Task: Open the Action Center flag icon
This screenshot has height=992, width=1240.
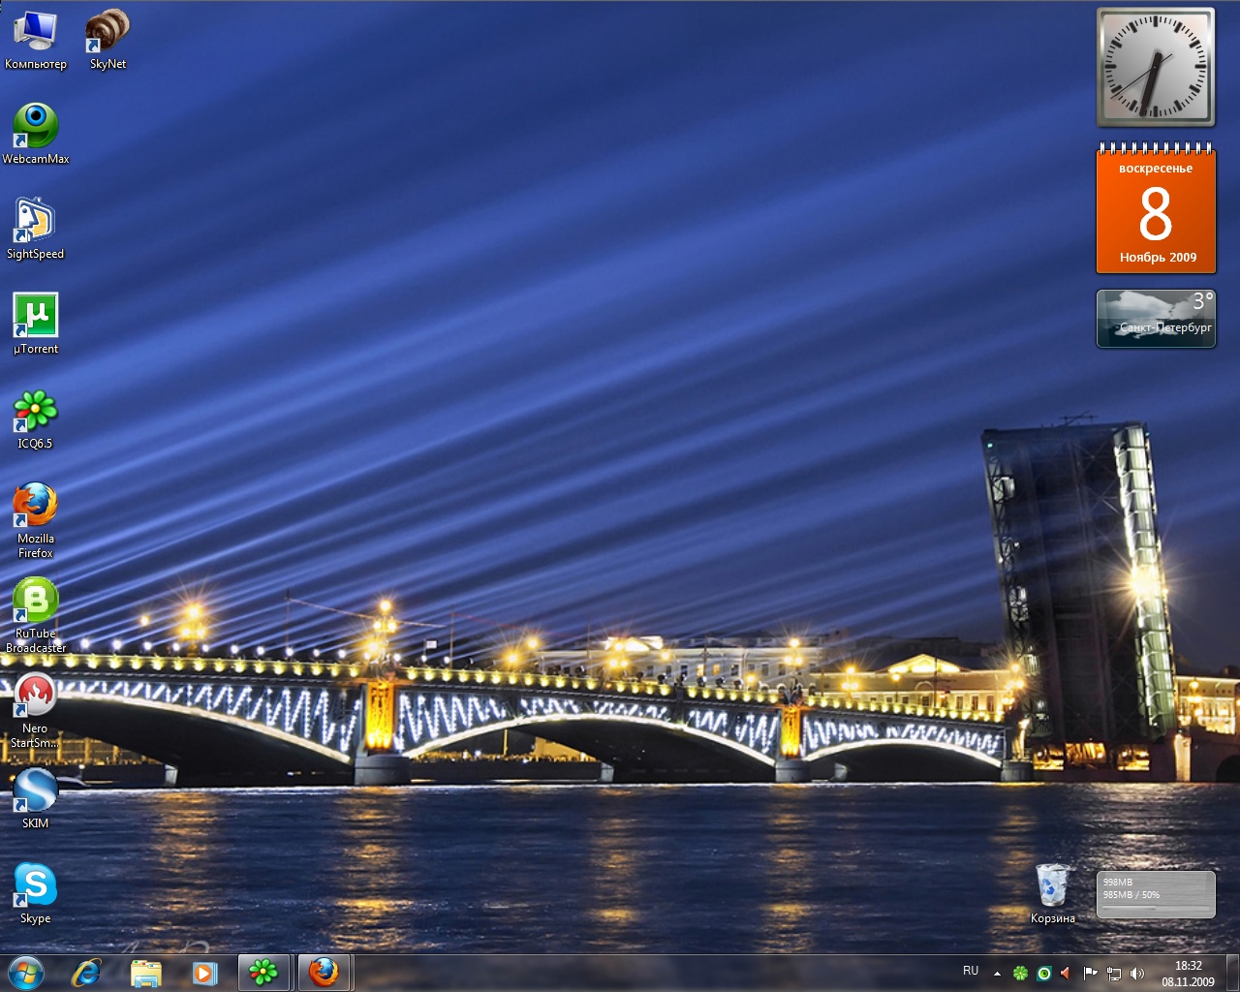Action: pyautogui.click(x=1091, y=974)
